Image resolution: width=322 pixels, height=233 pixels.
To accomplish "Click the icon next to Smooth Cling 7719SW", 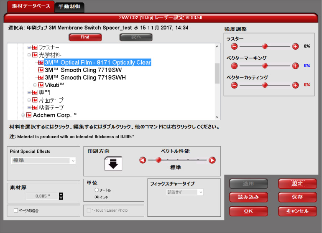I will click(41, 70).
